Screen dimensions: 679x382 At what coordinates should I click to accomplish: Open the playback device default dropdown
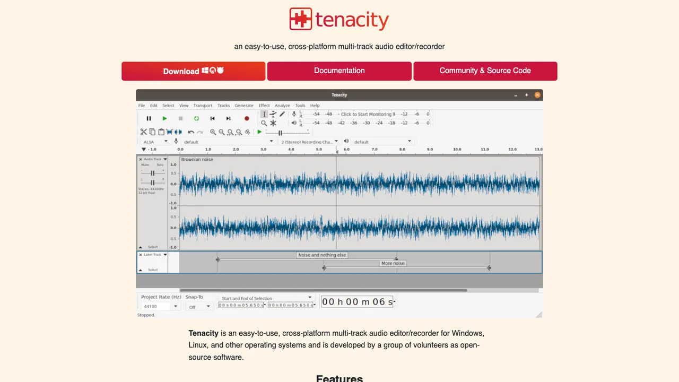click(382, 142)
